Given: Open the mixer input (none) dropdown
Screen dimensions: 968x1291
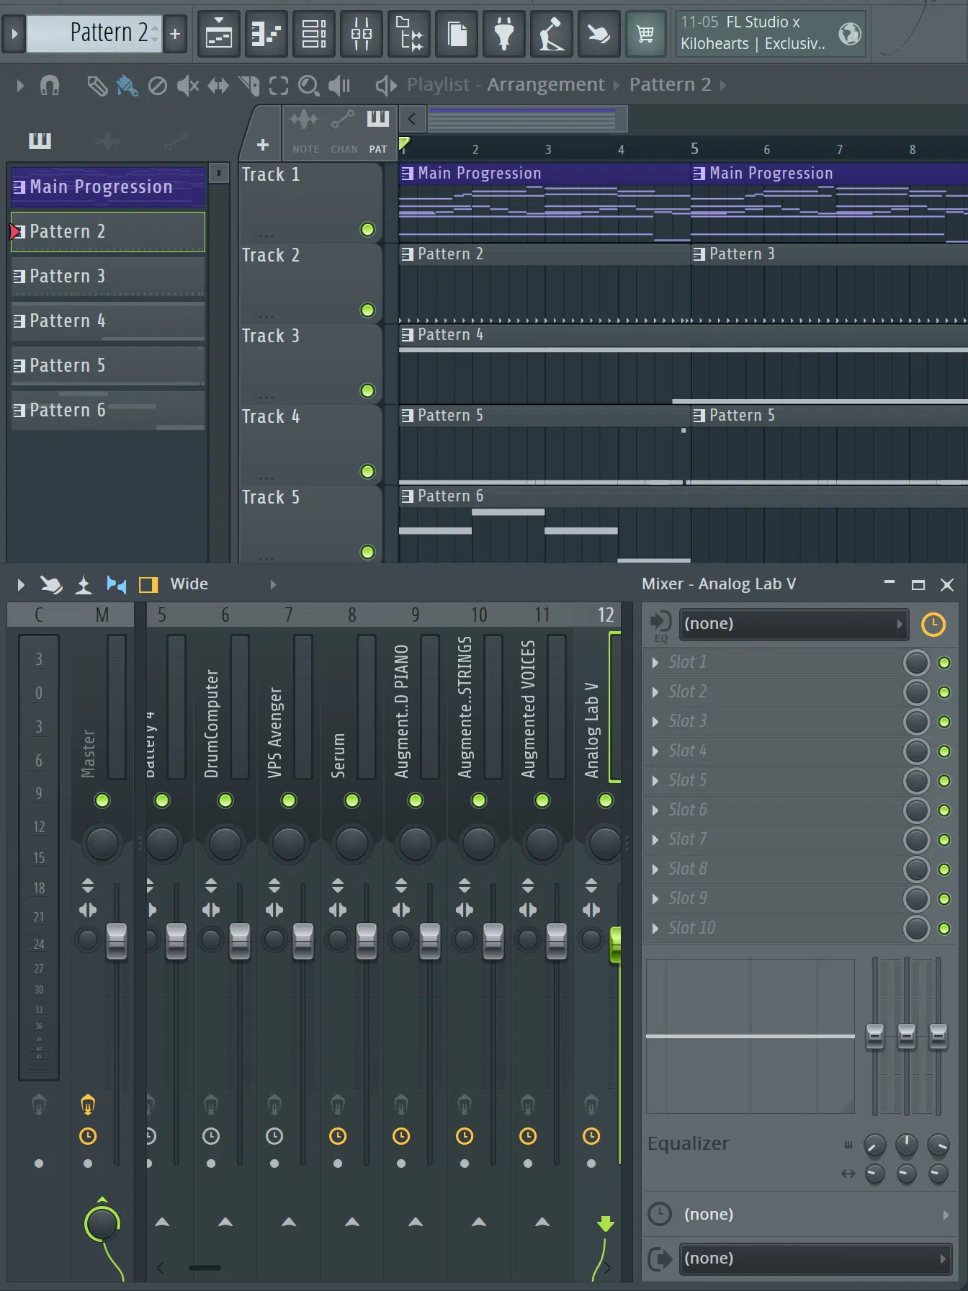Looking at the screenshot, I should [x=793, y=624].
